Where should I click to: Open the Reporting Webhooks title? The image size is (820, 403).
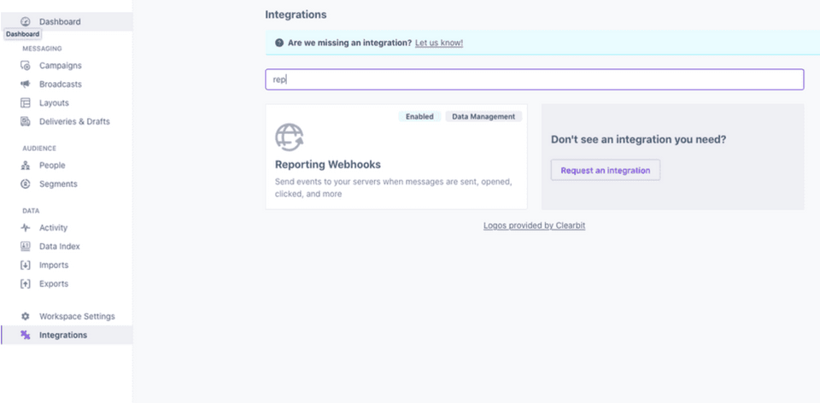coord(328,165)
